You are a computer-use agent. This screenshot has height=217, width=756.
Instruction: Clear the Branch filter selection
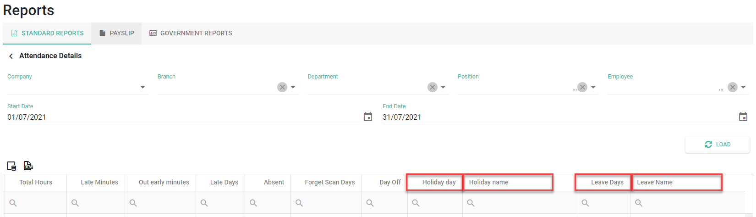282,87
